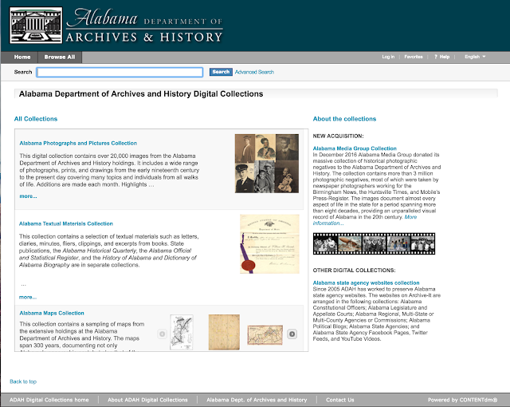This screenshot has height=407, width=510.
Task: Click the Log in link
Action: (388, 57)
